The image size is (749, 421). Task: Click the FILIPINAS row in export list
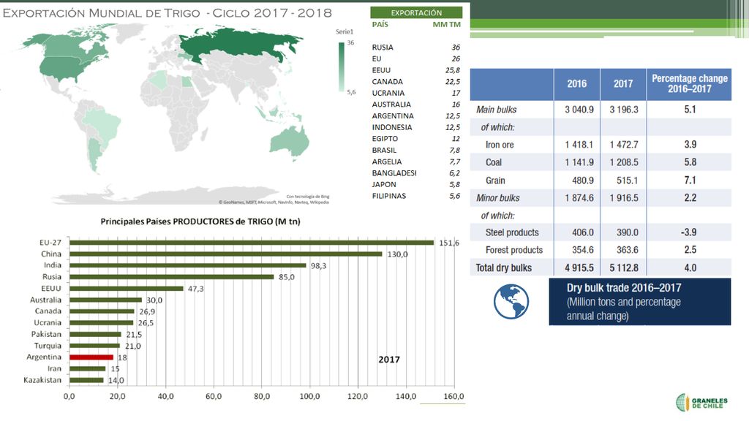[x=416, y=196]
